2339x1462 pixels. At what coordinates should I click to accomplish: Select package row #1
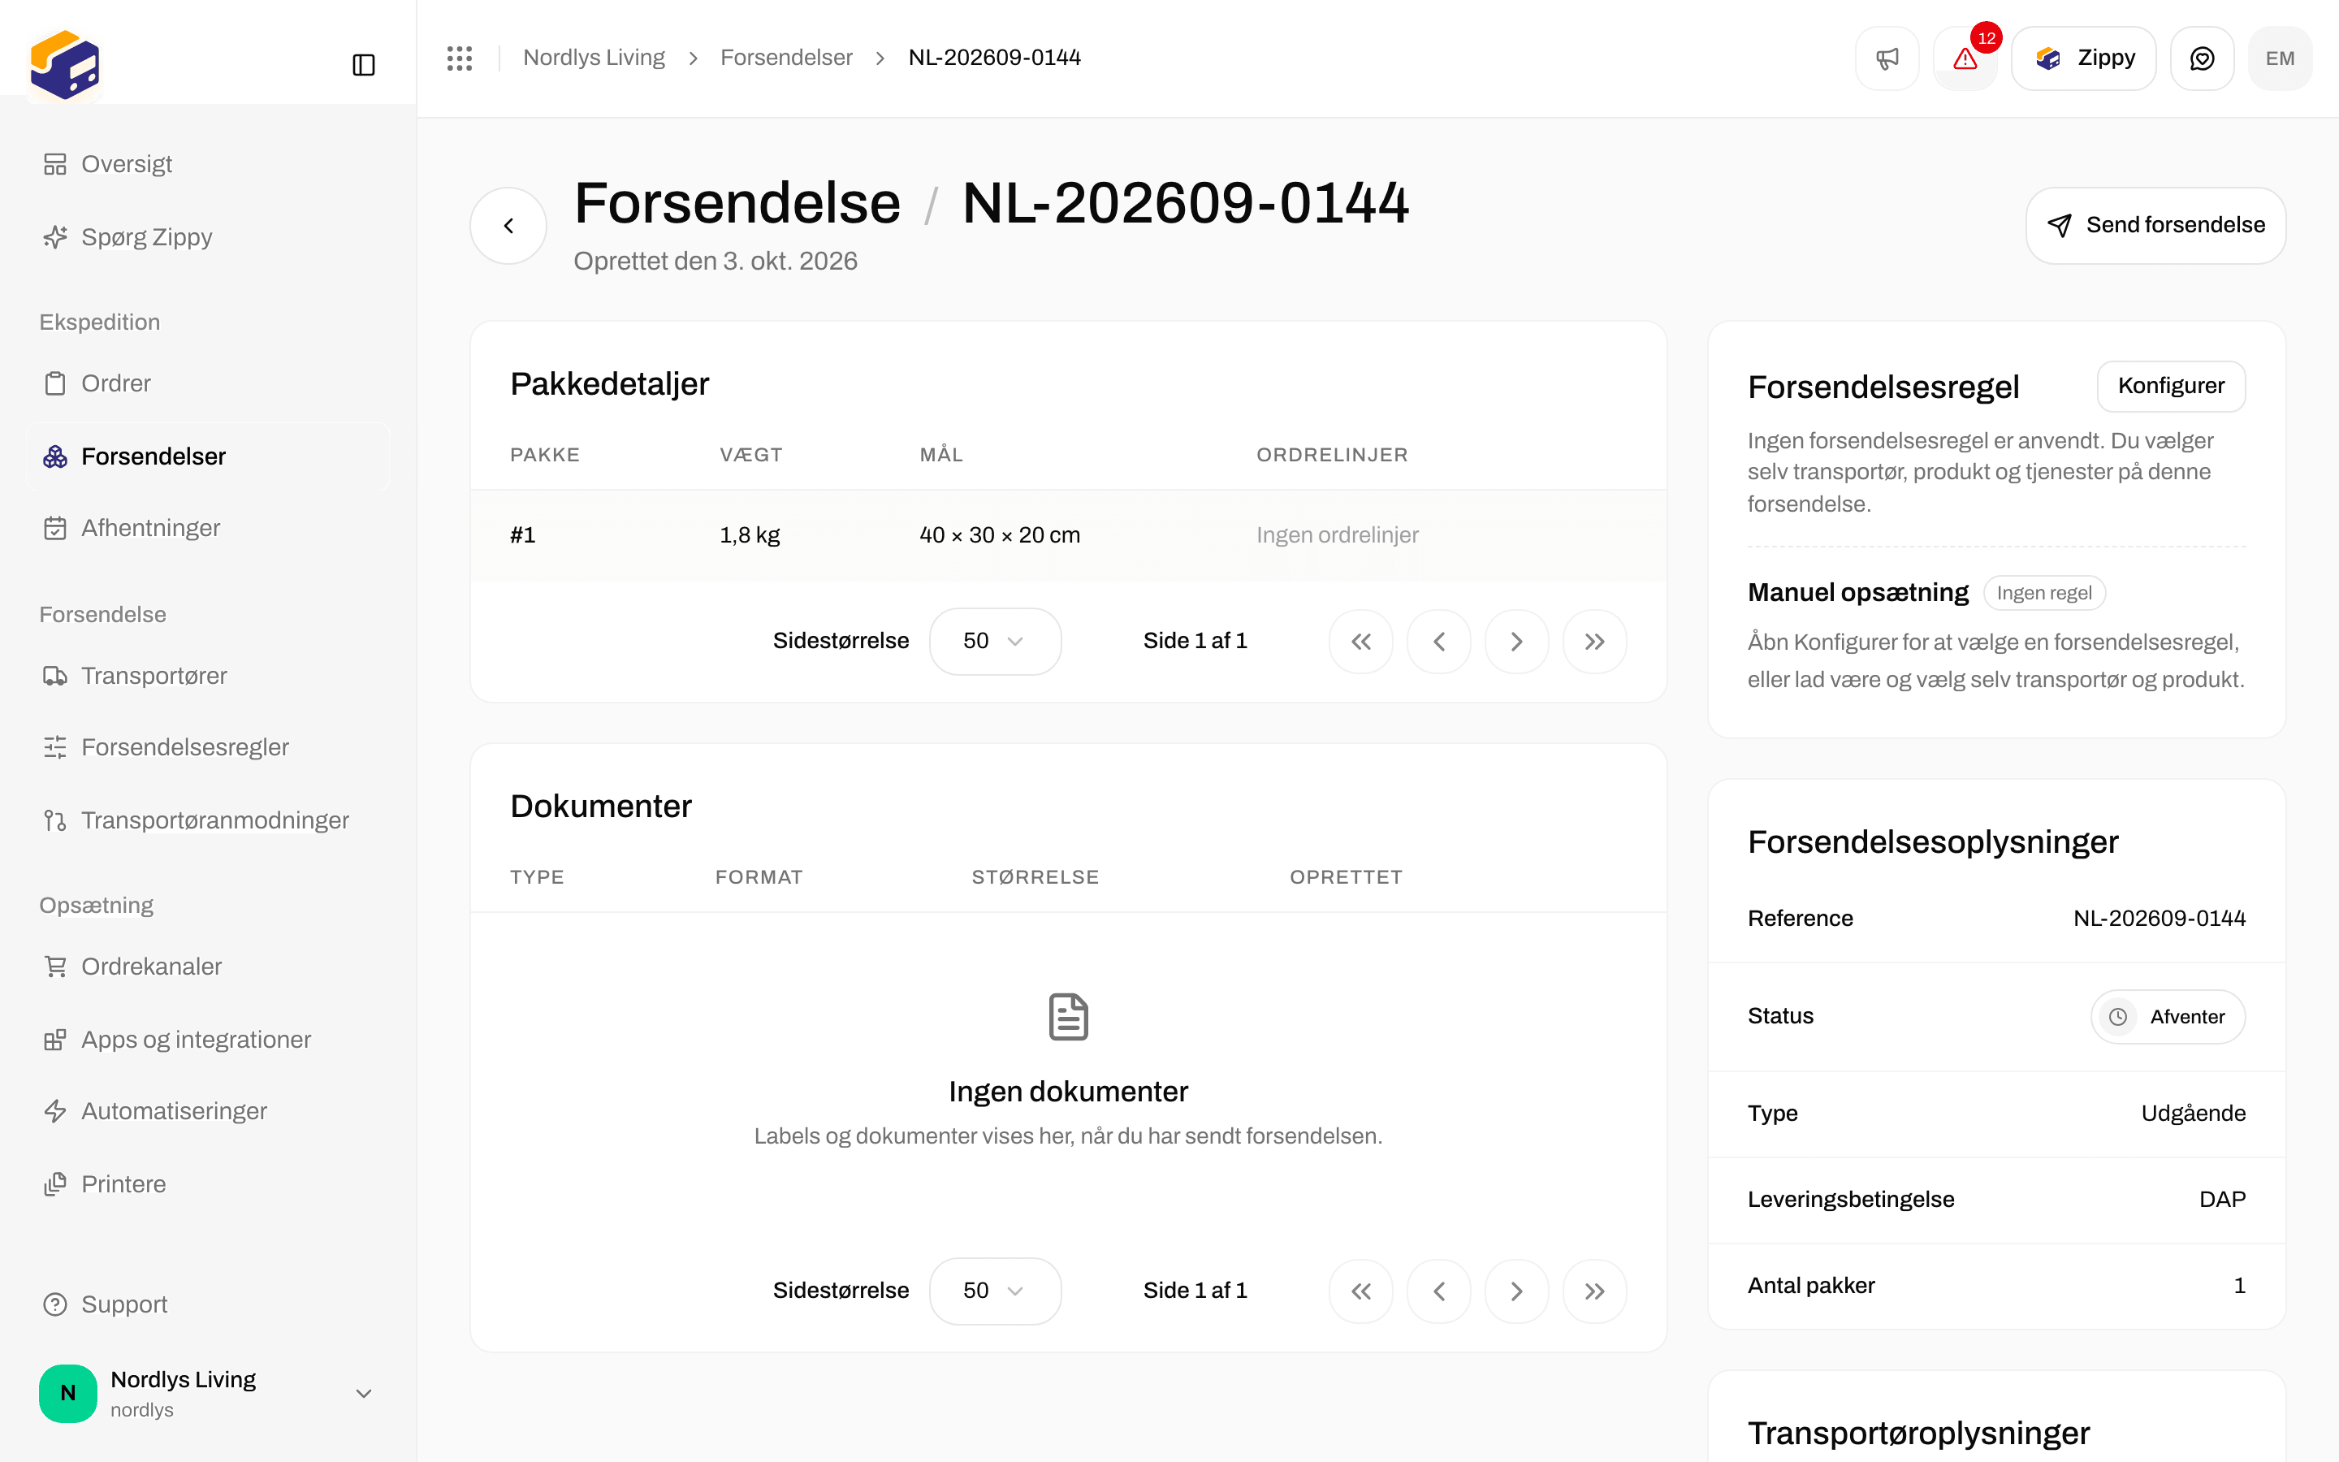1068,534
